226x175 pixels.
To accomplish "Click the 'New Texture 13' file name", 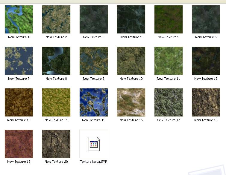I will (x=19, y=120).
